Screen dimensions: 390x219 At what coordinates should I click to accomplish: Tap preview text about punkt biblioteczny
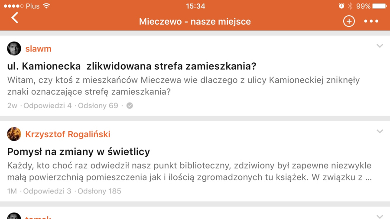pos(189,171)
